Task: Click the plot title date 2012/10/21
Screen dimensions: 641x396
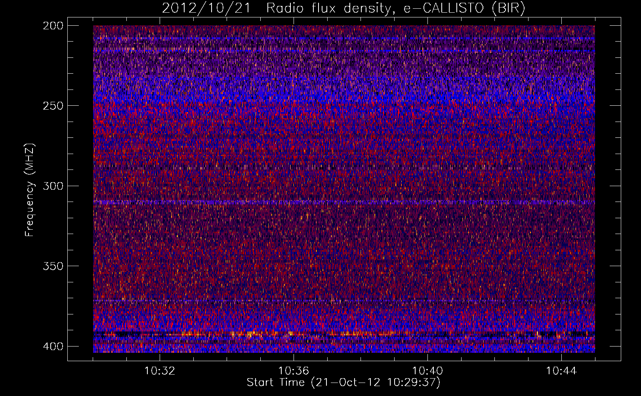Action: pos(206,8)
